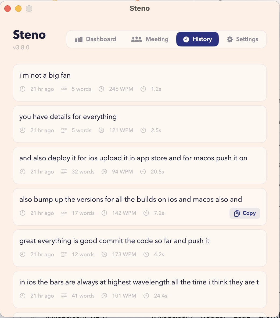Select the History tab

198,39
